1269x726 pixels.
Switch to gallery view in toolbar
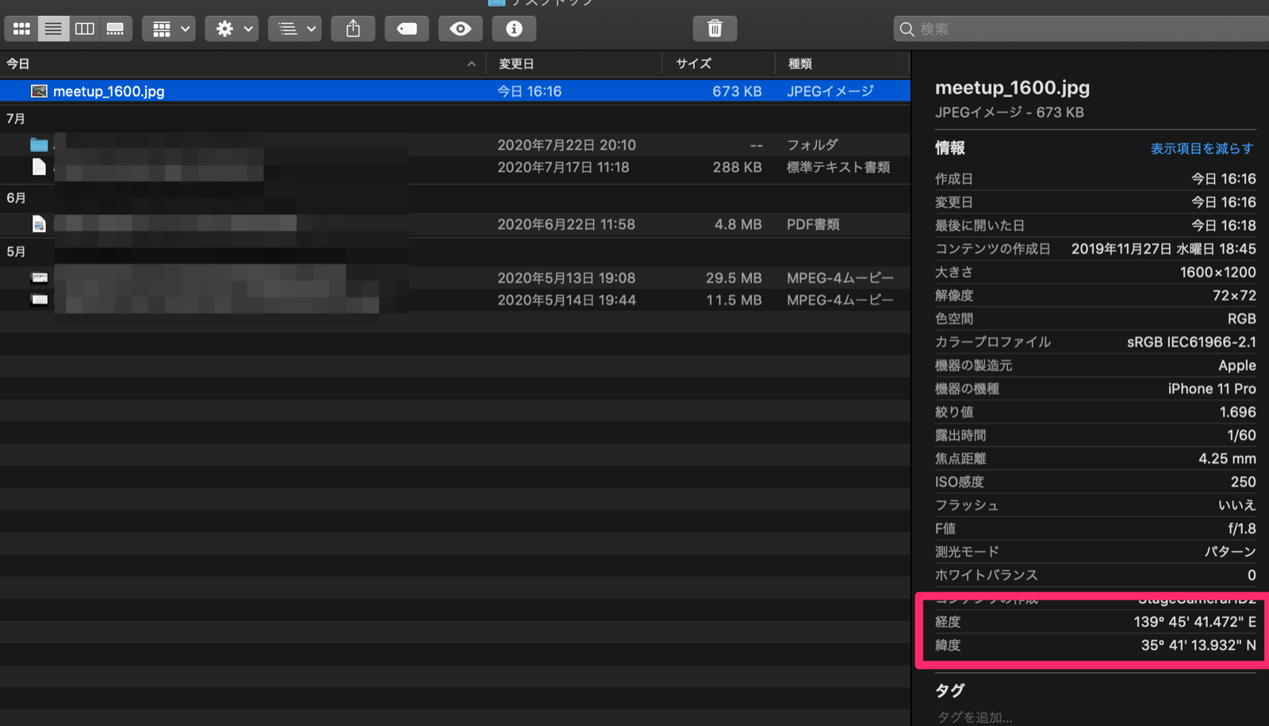(116, 29)
